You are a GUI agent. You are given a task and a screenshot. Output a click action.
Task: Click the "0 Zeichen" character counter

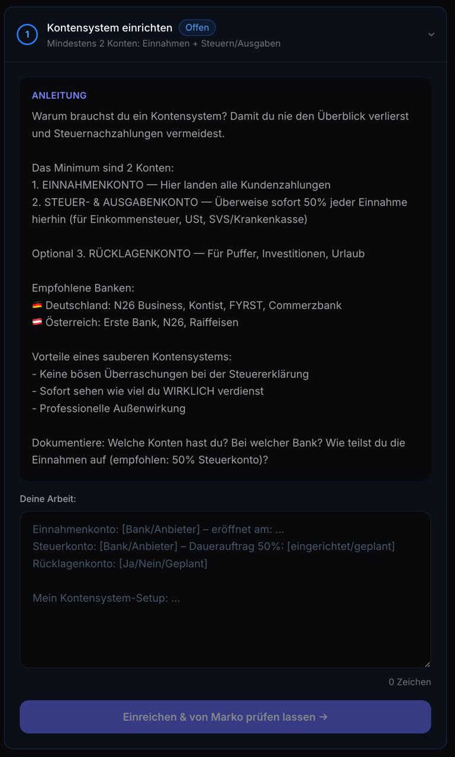(x=409, y=682)
